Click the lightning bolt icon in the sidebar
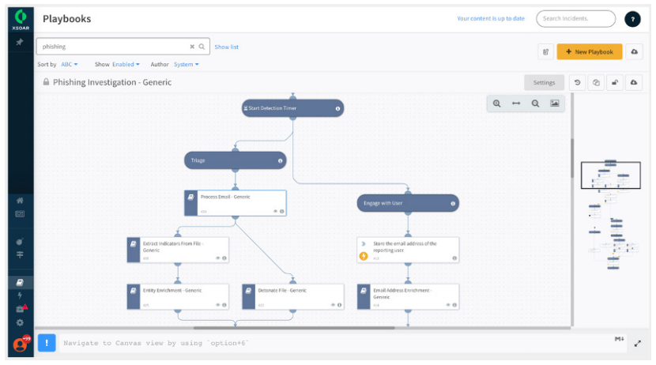Screen dimensions: 656x365 20,295
